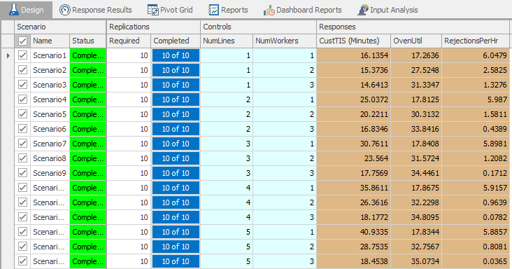
Task: Click the 10 of 10 progress for Scenario1
Action: click(x=176, y=55)
